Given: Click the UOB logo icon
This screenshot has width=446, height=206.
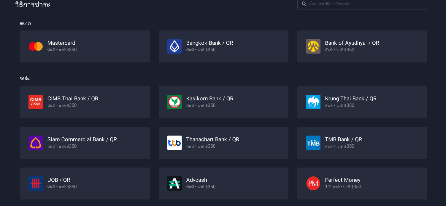Looking at the screenshot, I should (x=36, y=184).
